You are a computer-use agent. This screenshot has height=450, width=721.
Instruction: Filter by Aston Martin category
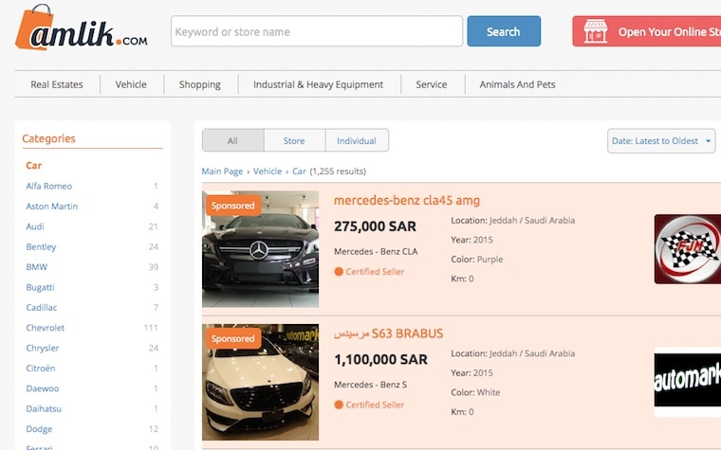[52, 207]
